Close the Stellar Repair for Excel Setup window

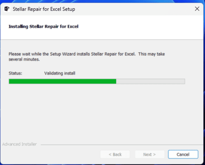197,9
